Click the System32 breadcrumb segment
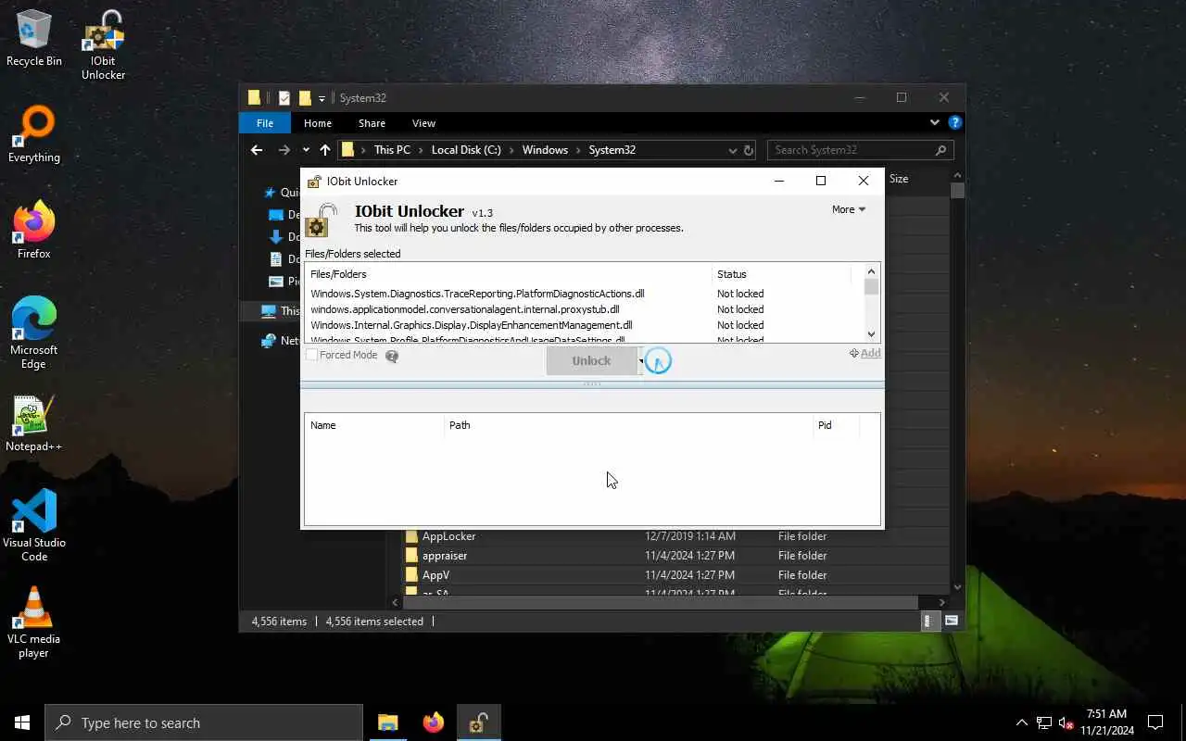1186x741 pixels. pos(612,150)
